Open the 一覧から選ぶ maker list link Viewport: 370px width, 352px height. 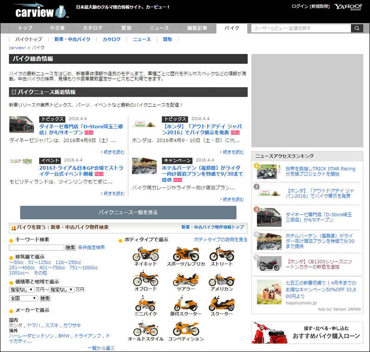[x=101, y=348]
